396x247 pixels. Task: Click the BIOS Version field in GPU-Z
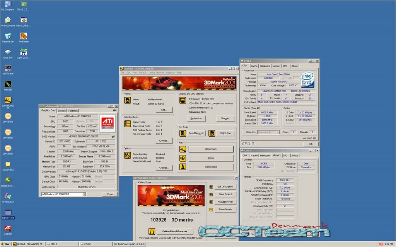tap(84, 137)
